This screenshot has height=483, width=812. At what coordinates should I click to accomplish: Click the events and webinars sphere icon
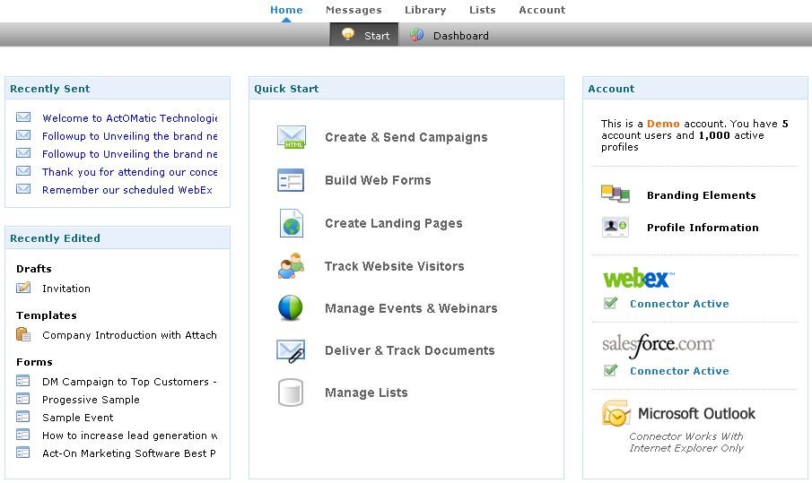point(291,307)
